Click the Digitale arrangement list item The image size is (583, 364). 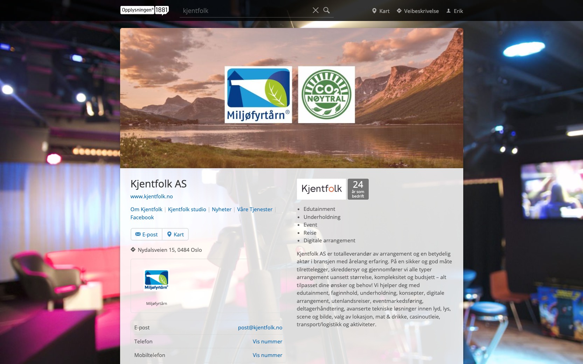(329, 241)
